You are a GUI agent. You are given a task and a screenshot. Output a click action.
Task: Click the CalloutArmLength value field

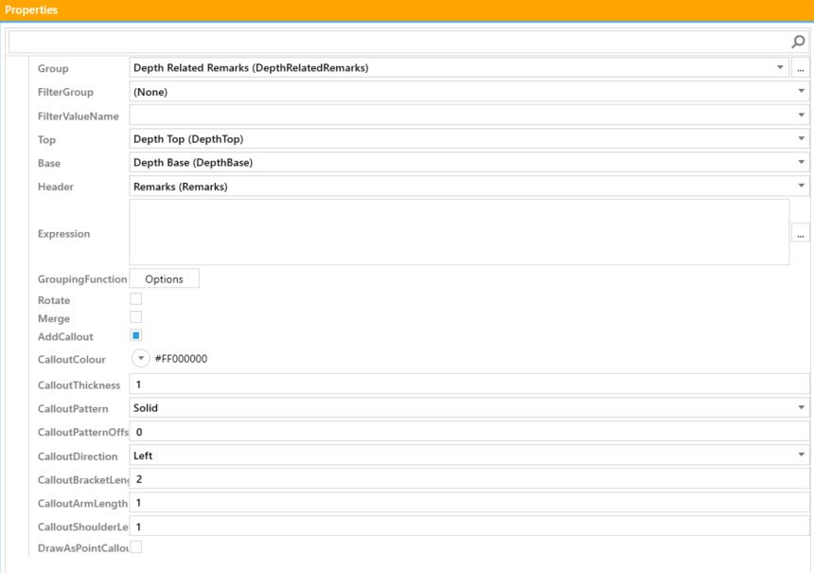click(x=469, y=503)
